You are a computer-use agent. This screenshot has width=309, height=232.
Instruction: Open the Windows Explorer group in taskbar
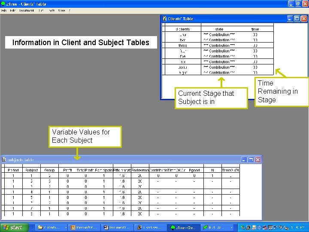(x=52, y=227)
